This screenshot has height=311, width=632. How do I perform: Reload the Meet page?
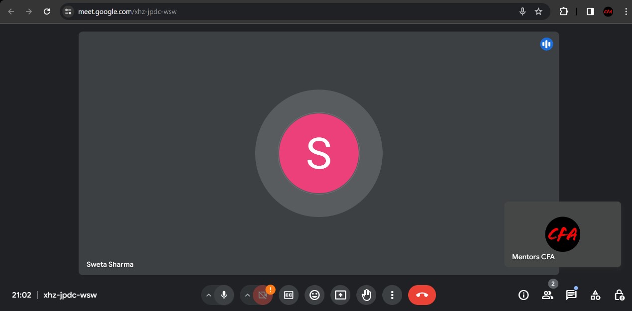pyautogui.click(x=47, y=11)
